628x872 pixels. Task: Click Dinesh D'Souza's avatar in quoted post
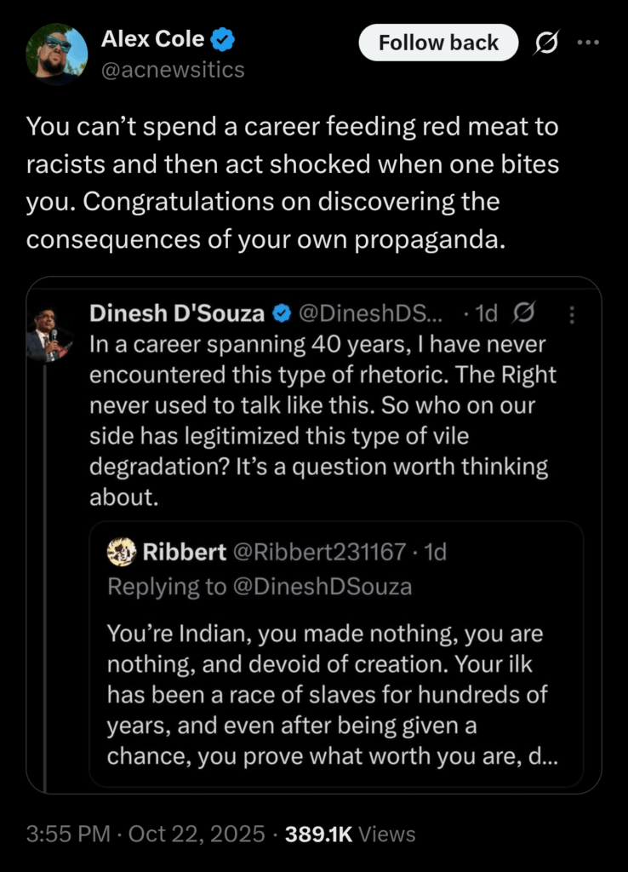point(49,334)
